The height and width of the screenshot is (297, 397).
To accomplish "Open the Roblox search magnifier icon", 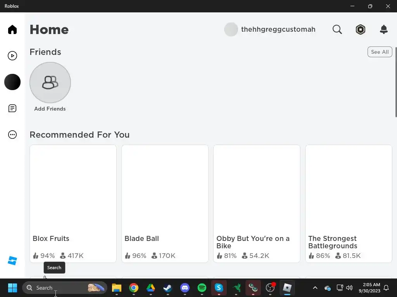I will (x=337, y=29).
